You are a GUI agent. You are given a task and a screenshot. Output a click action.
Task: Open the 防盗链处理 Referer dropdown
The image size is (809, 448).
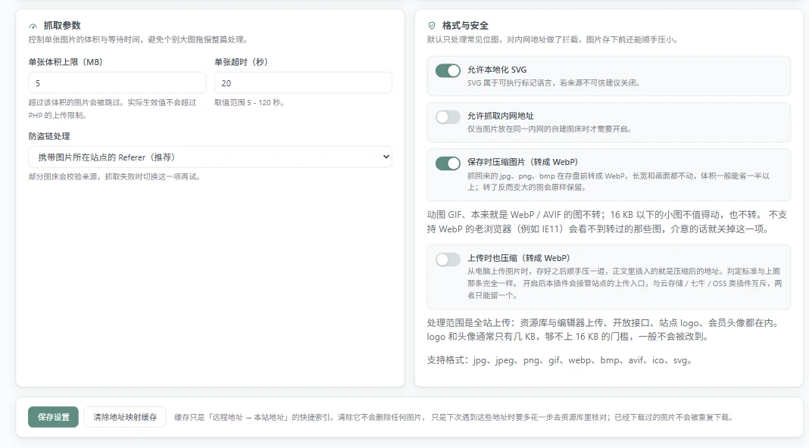(210, 157)
